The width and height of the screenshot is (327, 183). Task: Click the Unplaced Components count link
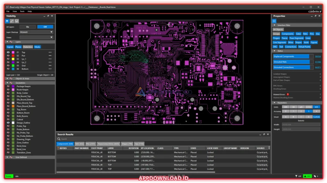[318, 56]
